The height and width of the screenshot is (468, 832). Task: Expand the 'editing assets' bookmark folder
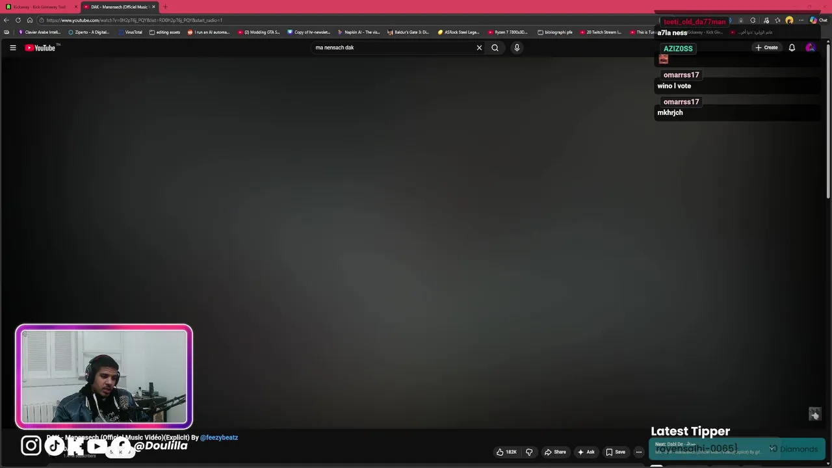pos(165,32)
